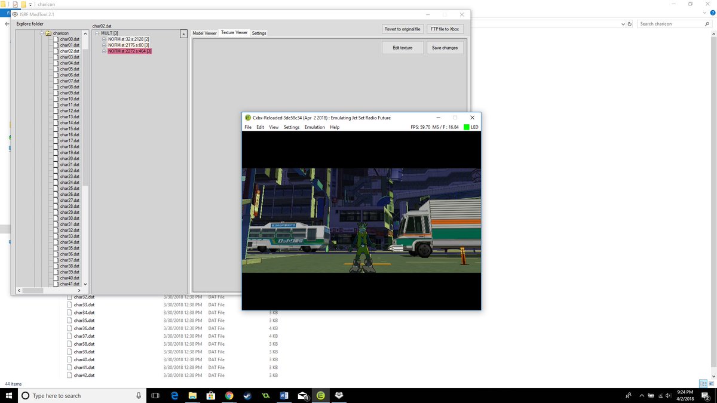Click the GeForce Experience taskbar icon

tap(265, 395)
